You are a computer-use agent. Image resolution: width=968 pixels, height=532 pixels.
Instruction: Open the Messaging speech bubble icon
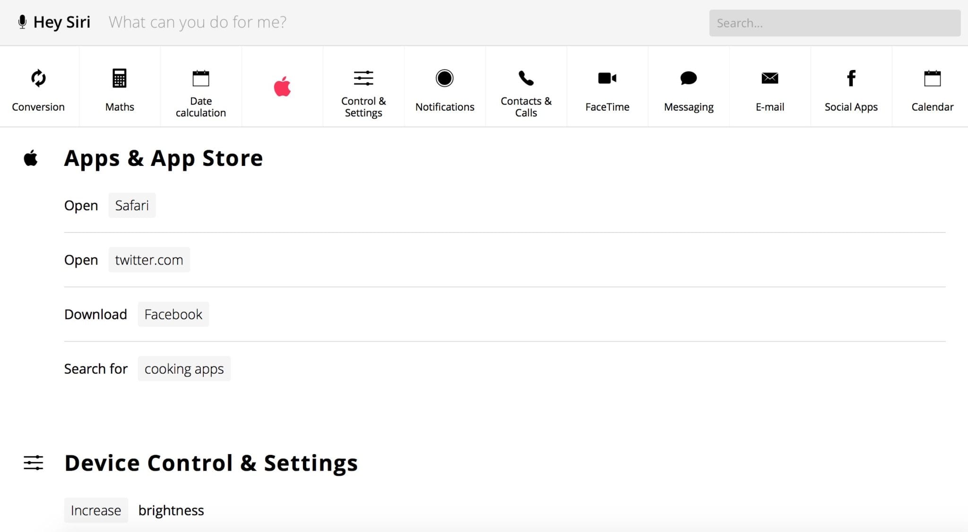pos(689,78)
